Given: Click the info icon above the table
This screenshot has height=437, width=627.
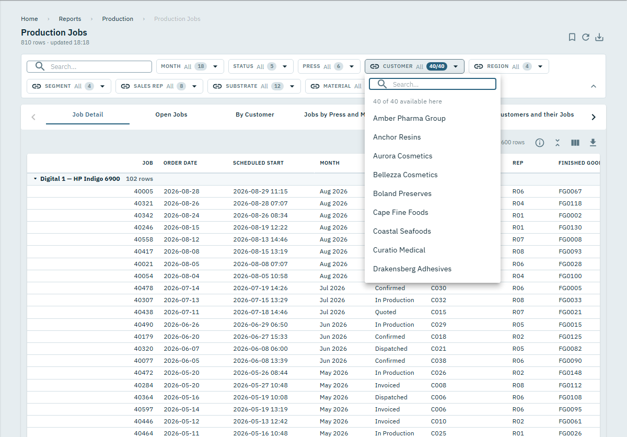Looking at the screenshot, I should click(540, 143).
